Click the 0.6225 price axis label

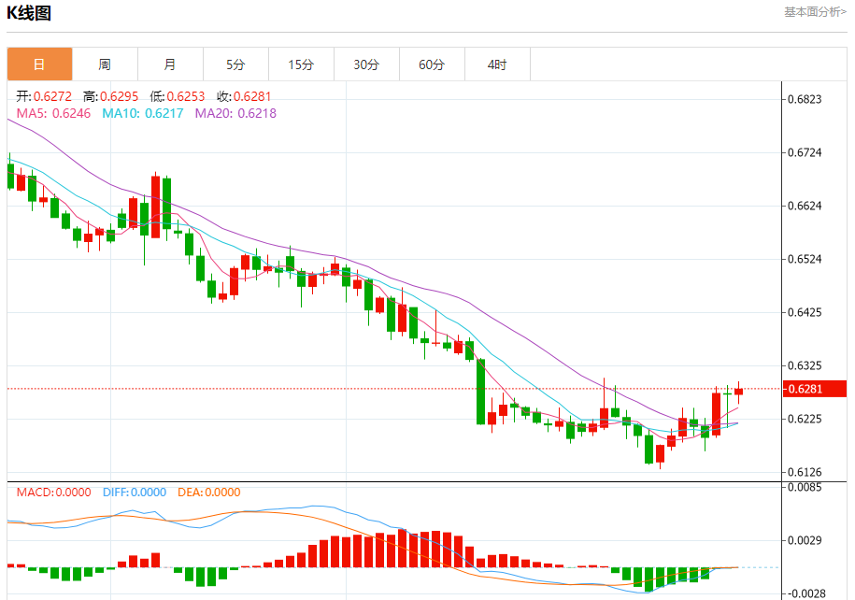click(x=805, y=419)
